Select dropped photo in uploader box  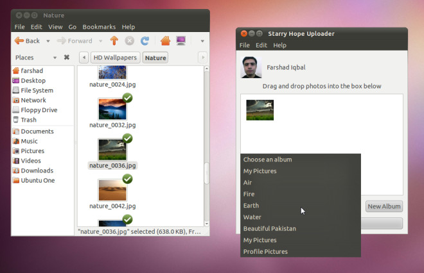click(x=260, y=110)
